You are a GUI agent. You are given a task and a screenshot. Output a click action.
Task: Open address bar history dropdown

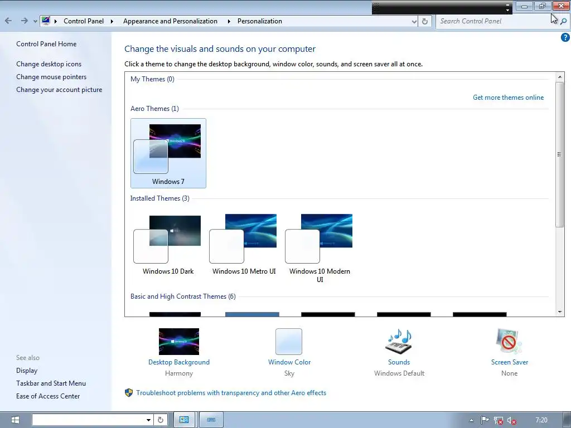[x=414, y=22]
